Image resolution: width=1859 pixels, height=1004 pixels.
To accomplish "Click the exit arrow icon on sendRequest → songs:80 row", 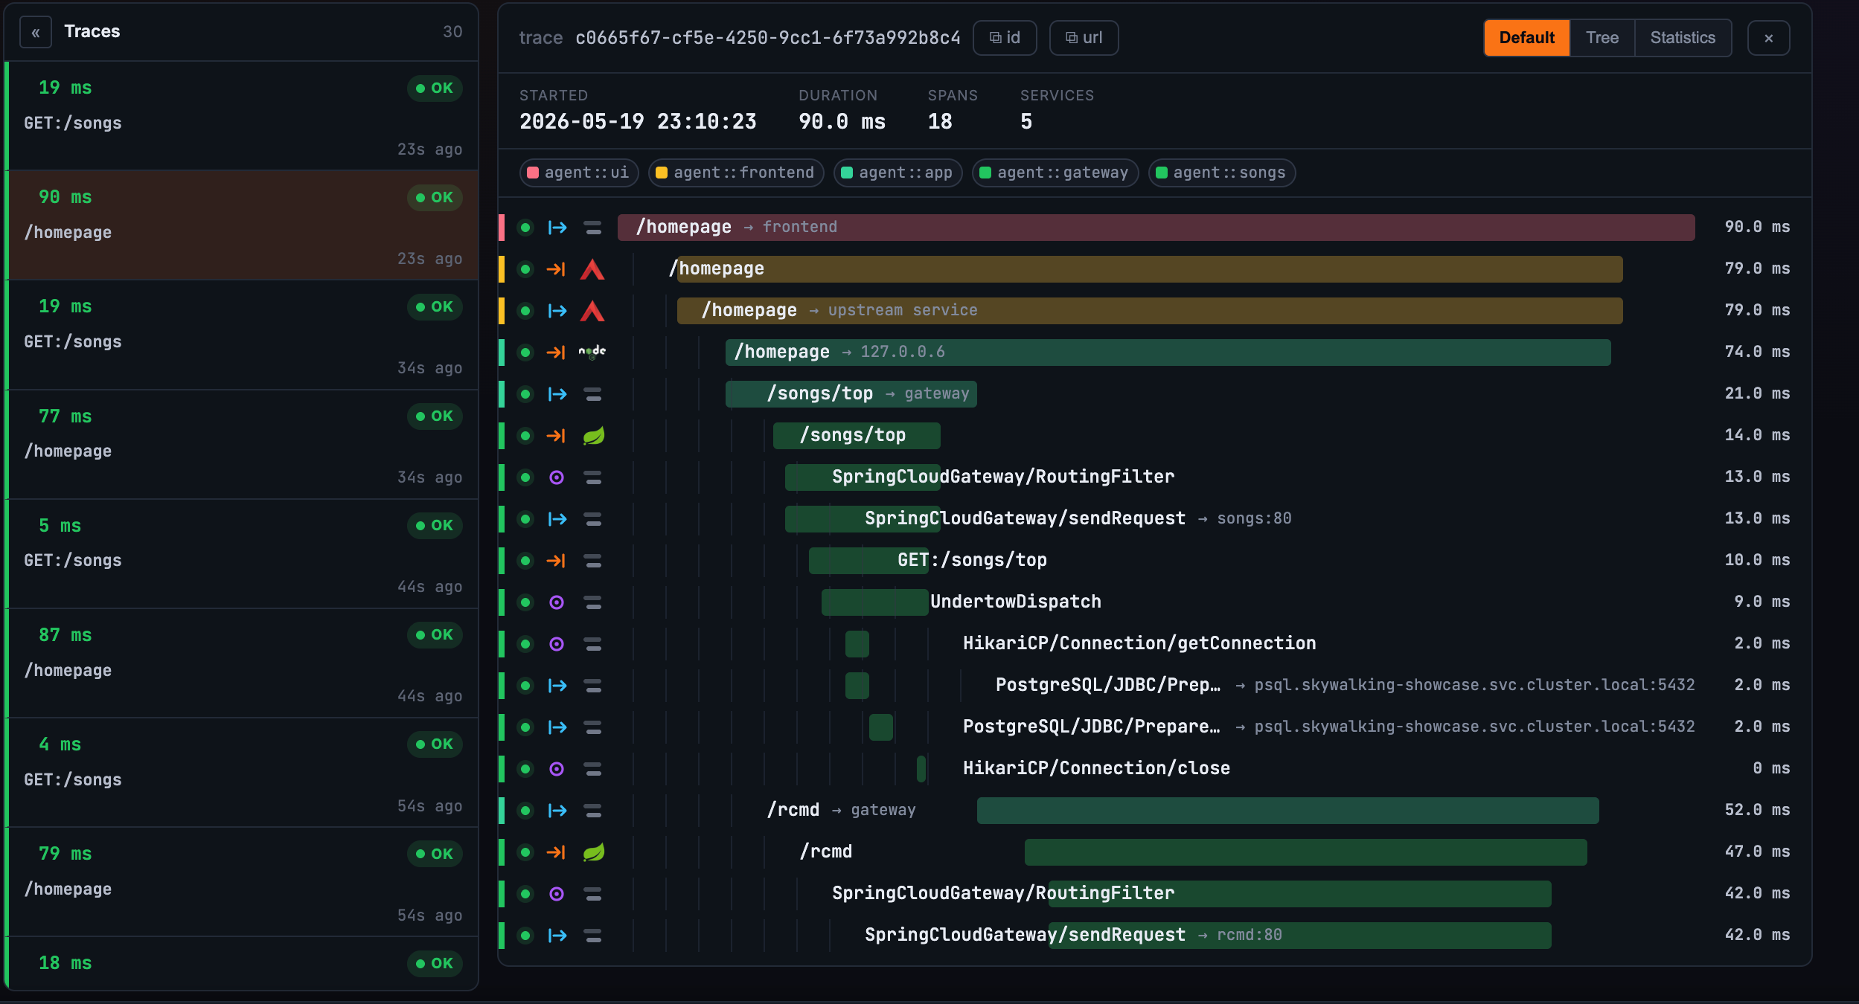I will pyautogui.click(x=557, y=519).
